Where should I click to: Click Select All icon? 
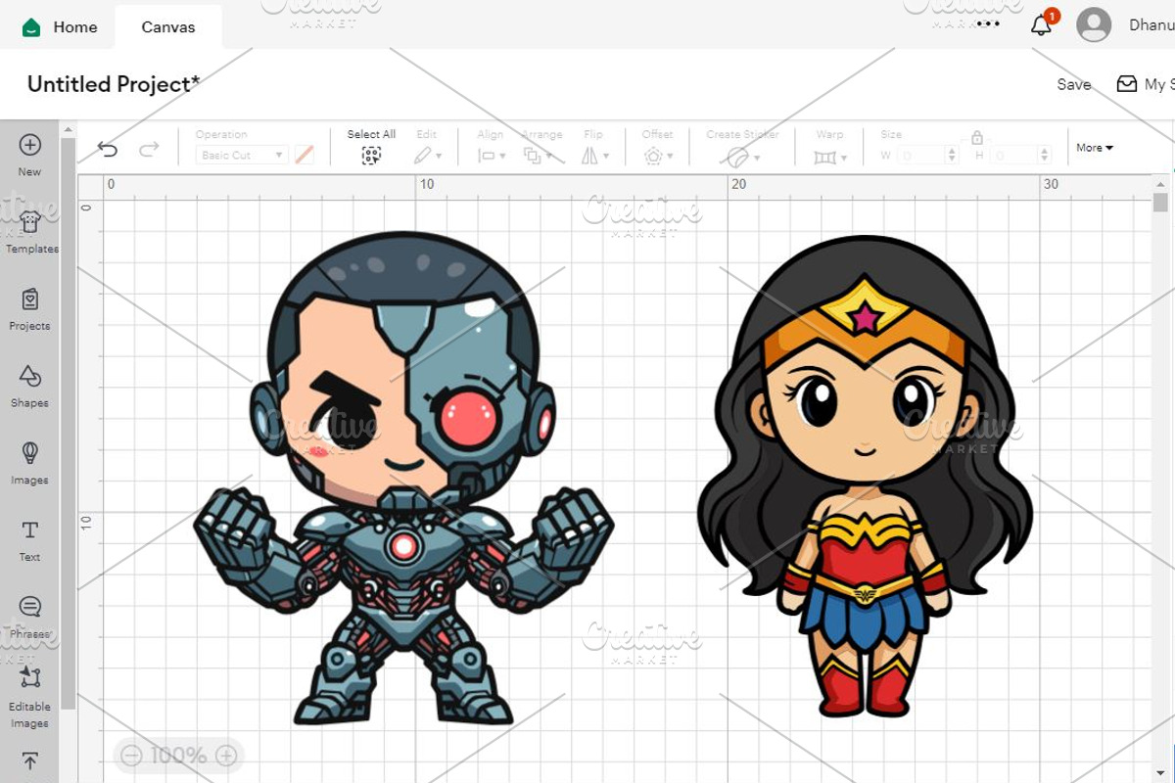coord(371,155)
